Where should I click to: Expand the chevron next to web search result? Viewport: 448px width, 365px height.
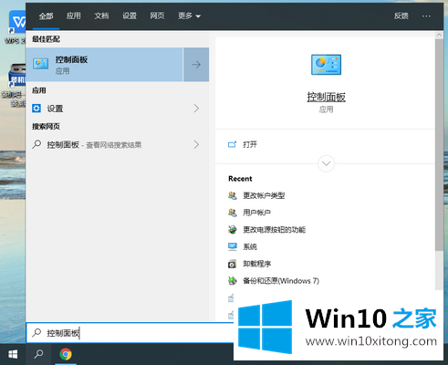coord(196,144)
